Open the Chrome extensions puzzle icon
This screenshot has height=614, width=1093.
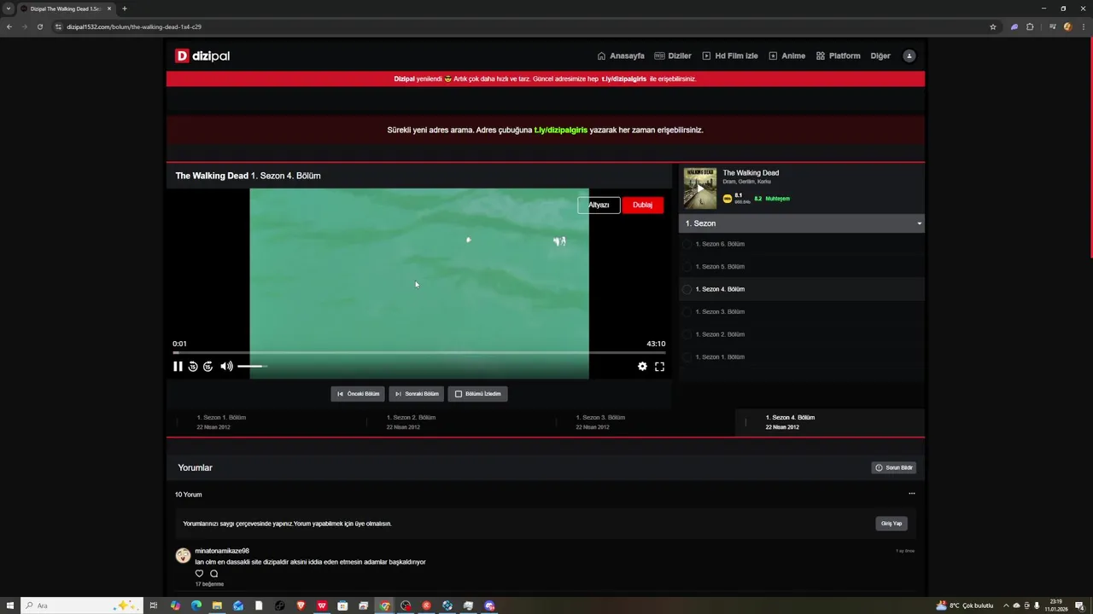1030,26
